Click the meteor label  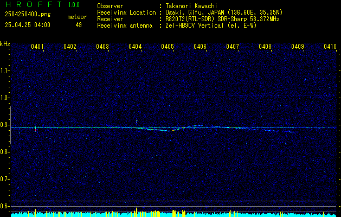pos(77,17)
